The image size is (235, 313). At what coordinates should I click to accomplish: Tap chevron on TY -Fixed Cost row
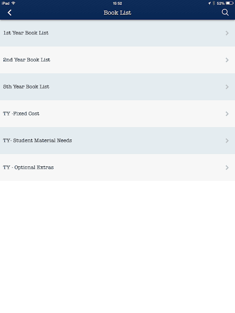click(227, 114)
